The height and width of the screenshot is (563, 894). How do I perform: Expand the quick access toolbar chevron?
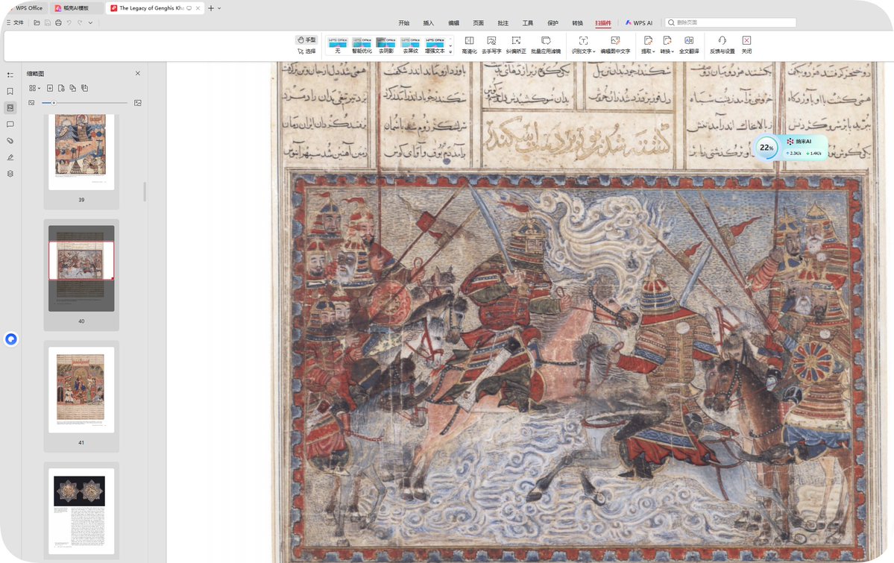[90, 23]
